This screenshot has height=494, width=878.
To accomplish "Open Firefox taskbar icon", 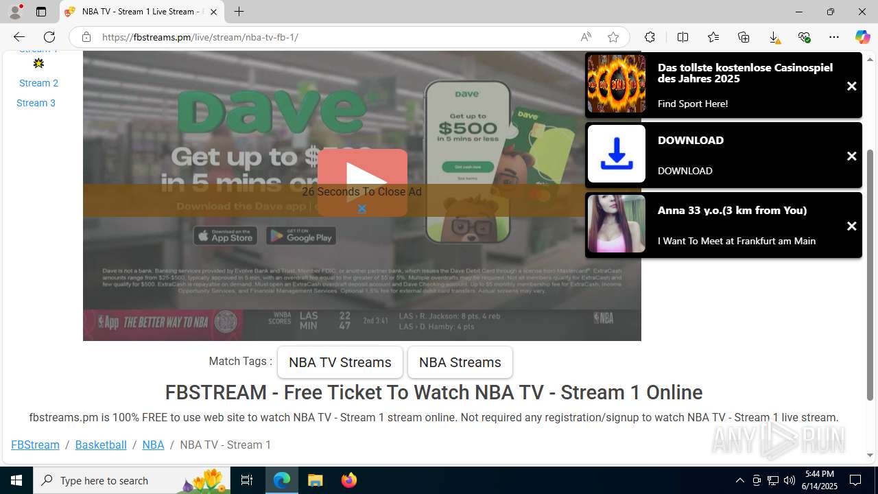I will point(348,480).
